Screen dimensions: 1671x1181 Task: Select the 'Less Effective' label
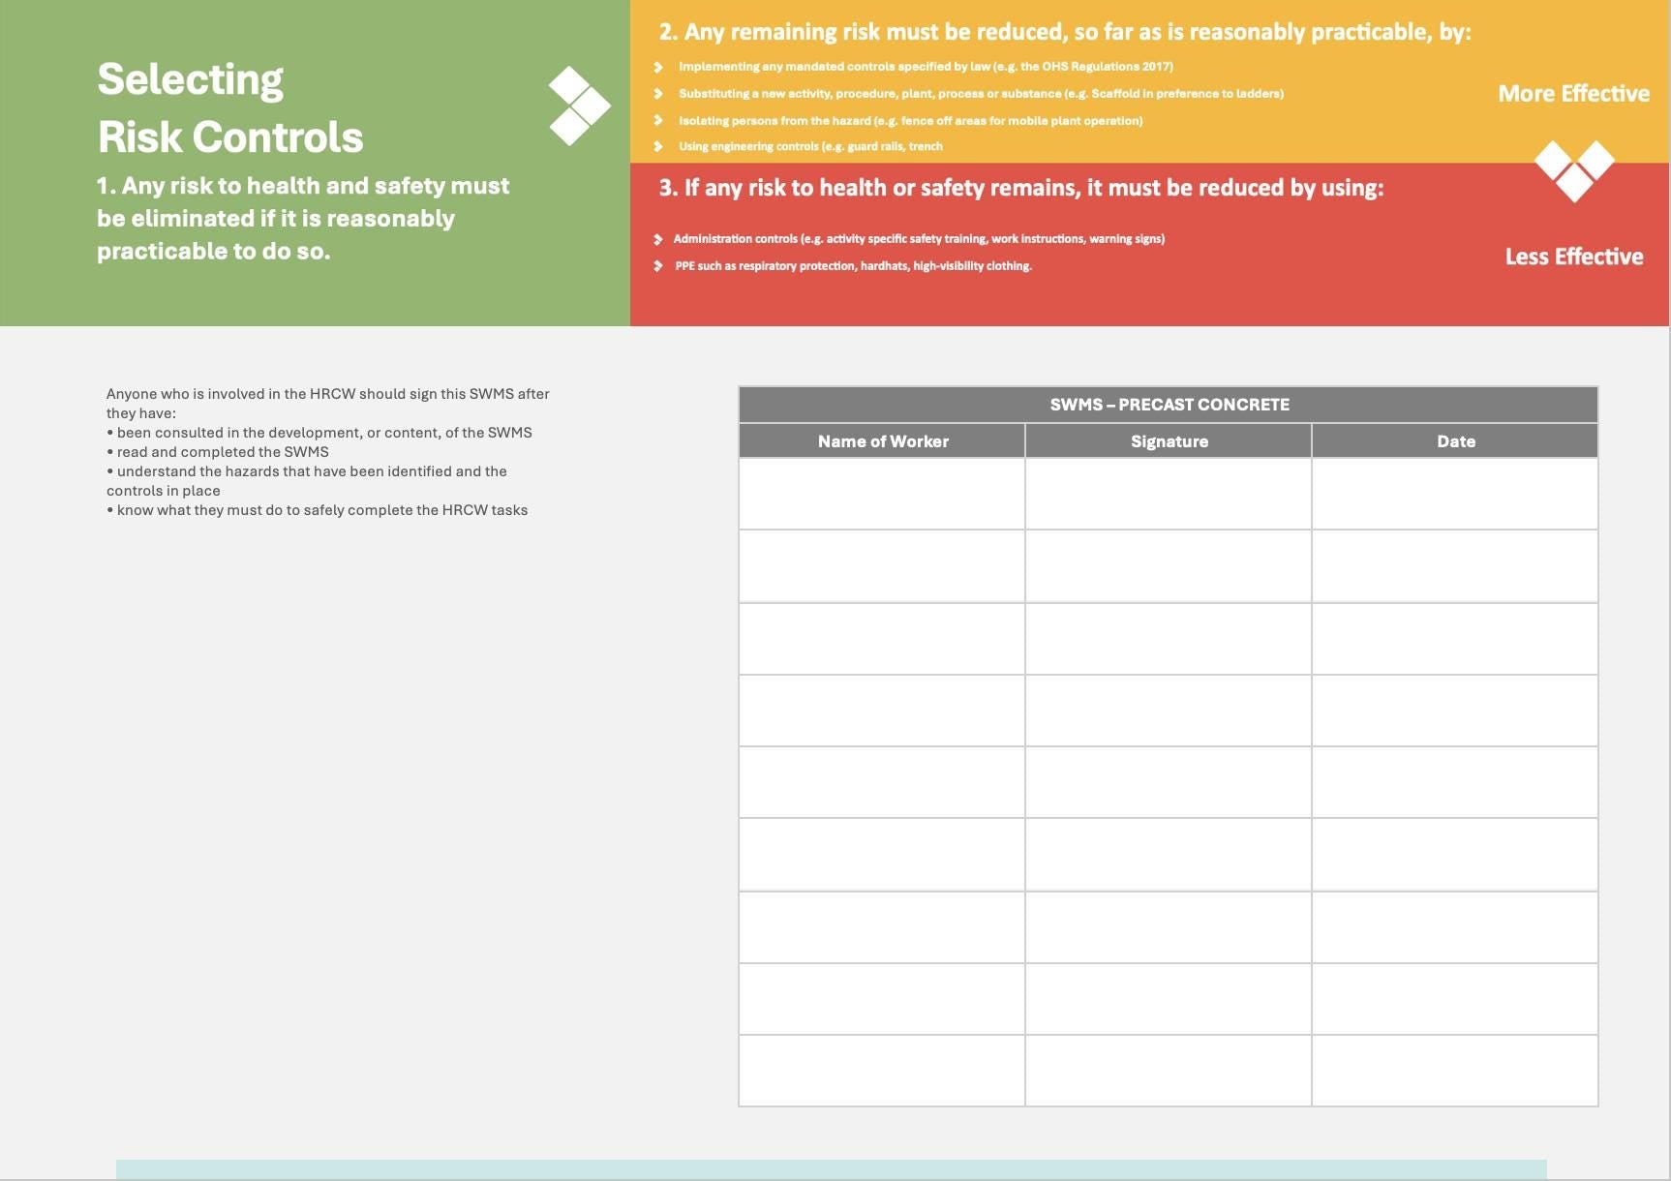(1574, 257)
